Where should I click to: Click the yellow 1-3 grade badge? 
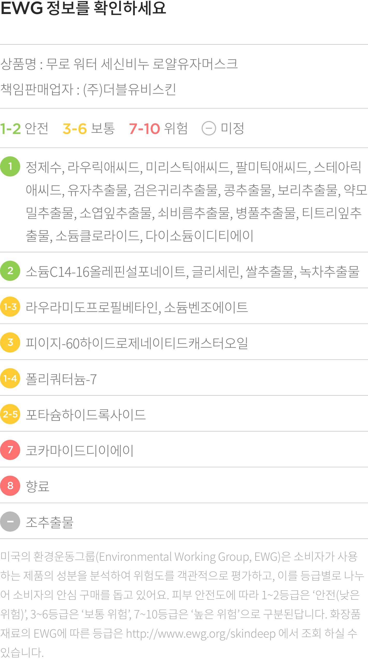[x=10, y=307]
